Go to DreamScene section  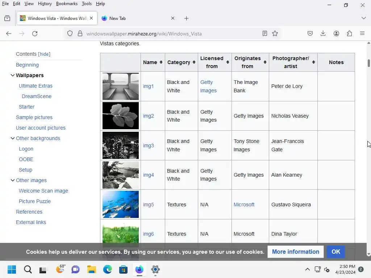(x=37, y=96)
